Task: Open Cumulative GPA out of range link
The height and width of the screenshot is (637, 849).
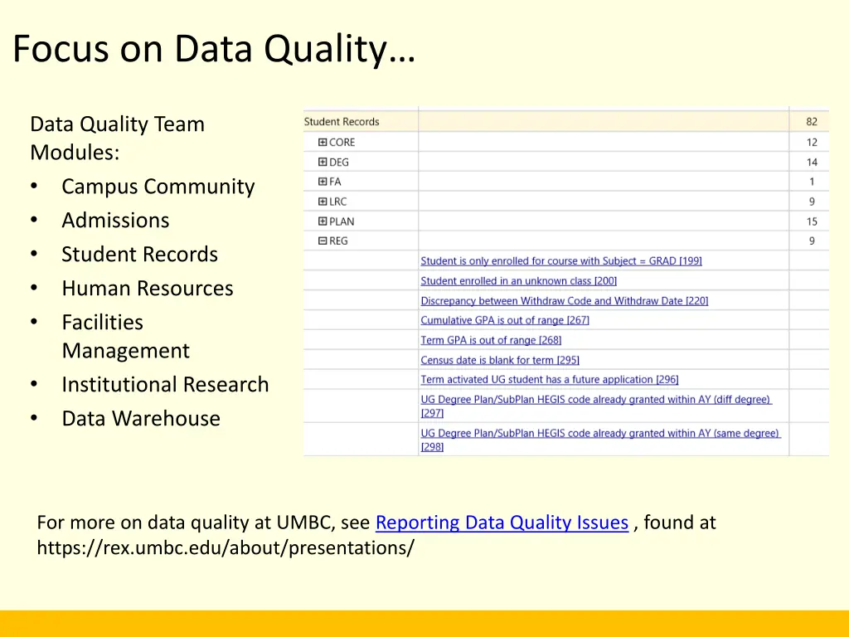Action: click(504, 320)
